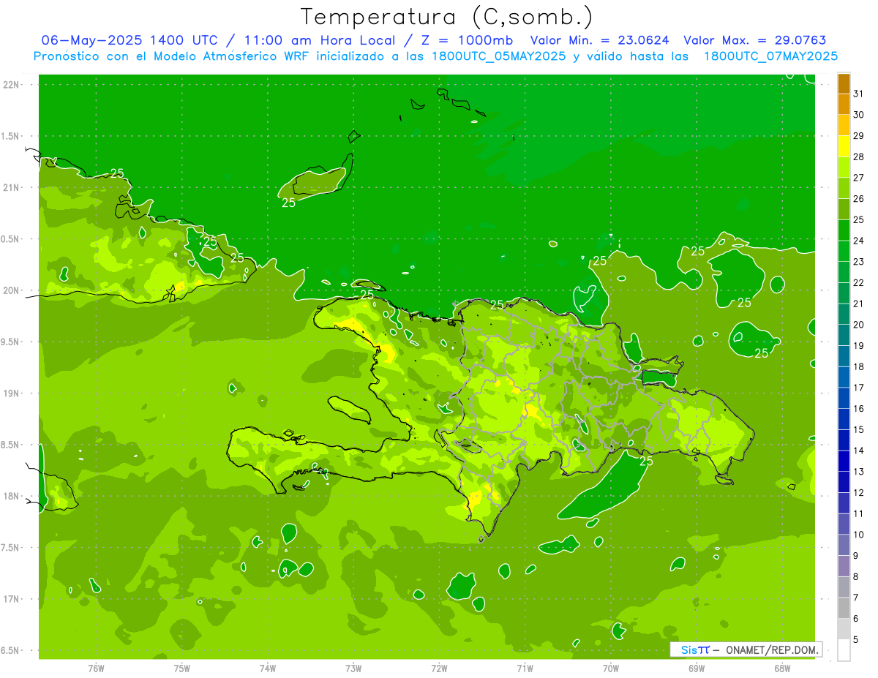Click the 22N latitude label
The height and width of the screenshot is (678, 878).
click(x=11, y=85)
